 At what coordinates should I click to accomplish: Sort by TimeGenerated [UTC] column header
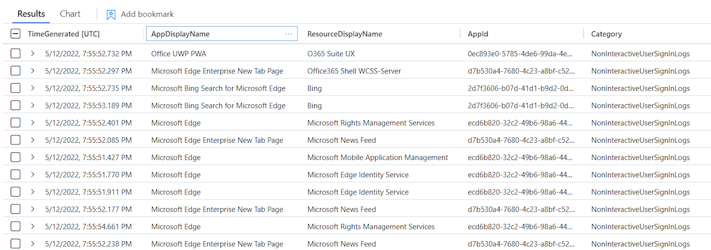click(63, 34)
